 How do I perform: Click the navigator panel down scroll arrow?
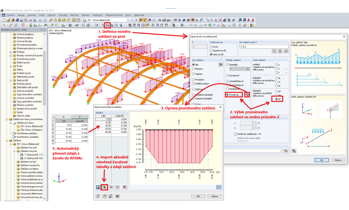(x=44, y=199)
